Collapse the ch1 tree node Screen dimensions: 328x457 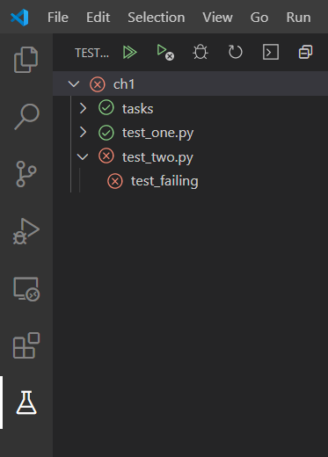tap(74, 84)
